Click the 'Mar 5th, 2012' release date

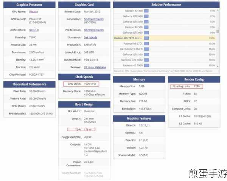[x=92, y=12]
